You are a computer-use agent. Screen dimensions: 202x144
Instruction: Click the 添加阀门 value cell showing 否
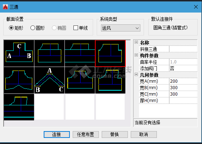183,68
